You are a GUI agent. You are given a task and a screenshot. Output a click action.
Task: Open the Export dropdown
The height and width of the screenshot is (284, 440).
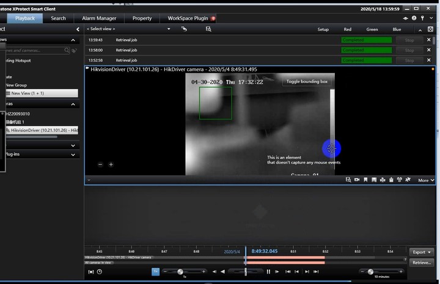tap(421, 252)
